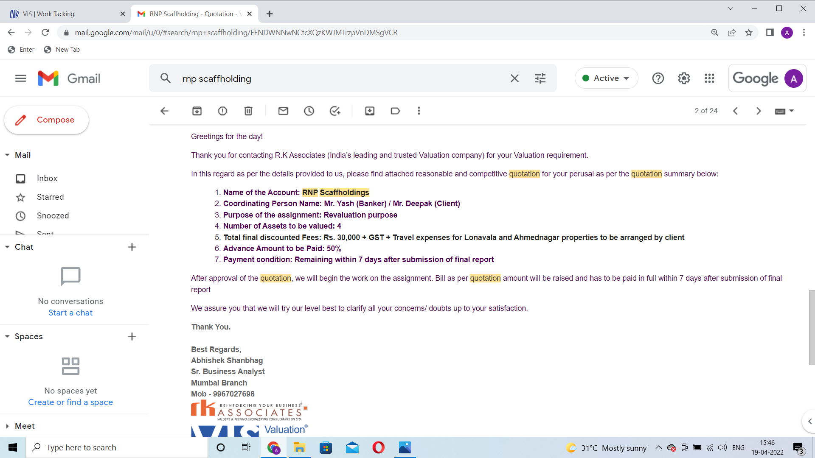Expand Gmail side panel arrow
The image size is (815, 458).
(809, 422)
